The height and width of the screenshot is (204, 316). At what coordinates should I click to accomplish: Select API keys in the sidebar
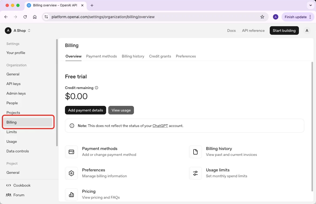pos(13,84)
